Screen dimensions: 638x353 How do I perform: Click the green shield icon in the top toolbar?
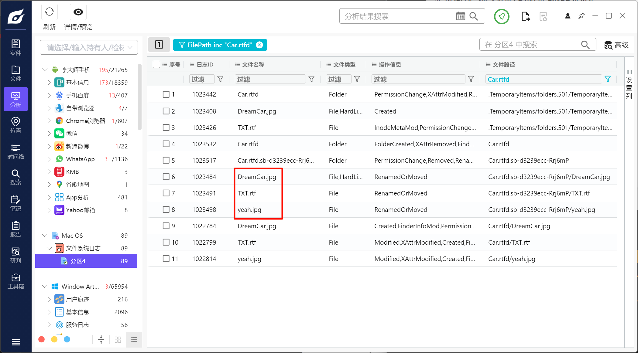coord(502,16)
